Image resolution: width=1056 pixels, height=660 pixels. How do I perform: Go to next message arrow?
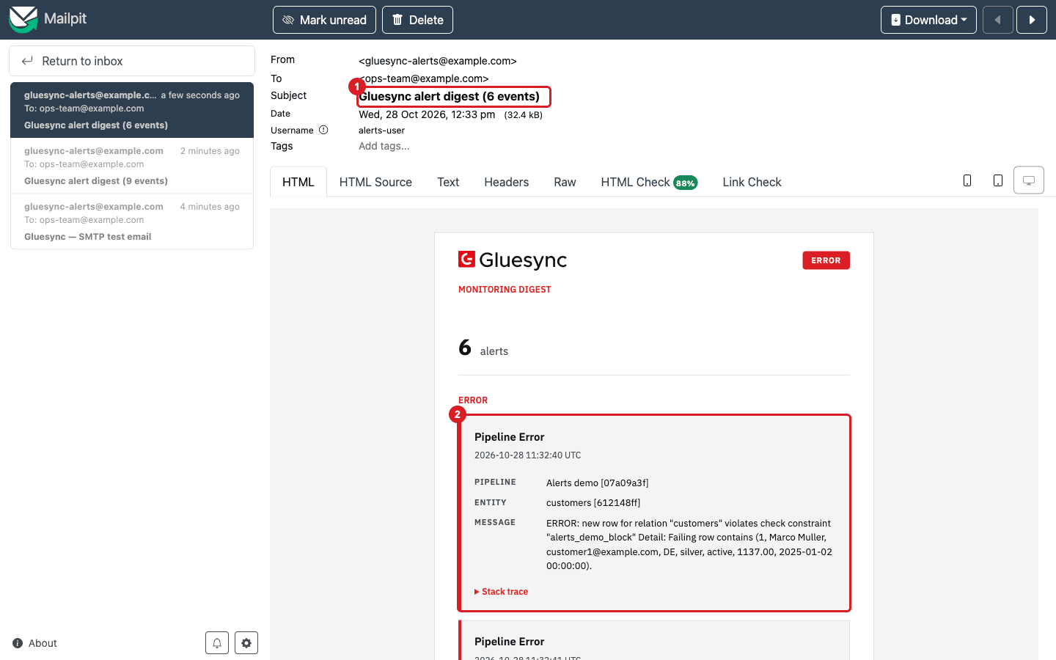(x=1032, y=20)
